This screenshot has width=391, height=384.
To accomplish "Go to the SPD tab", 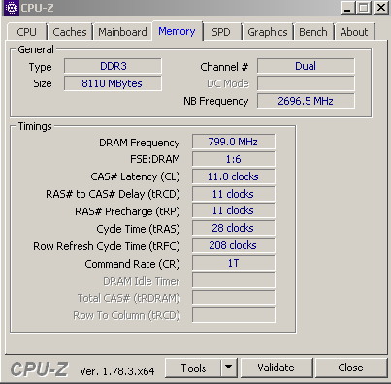I will tap(221, 32).
